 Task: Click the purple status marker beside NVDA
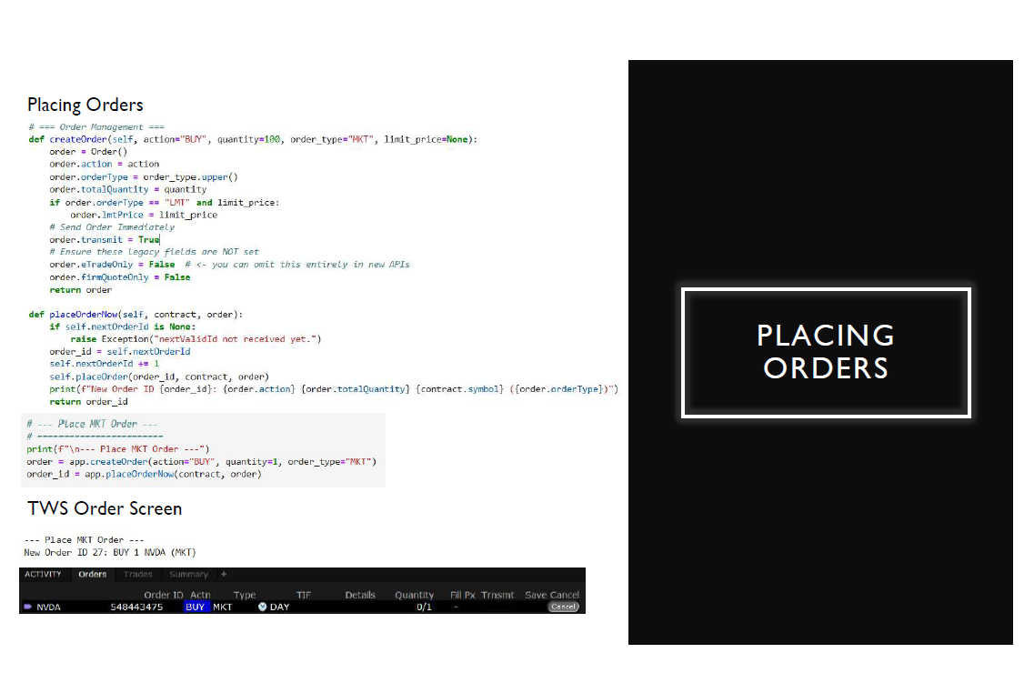tap(28, 607)
